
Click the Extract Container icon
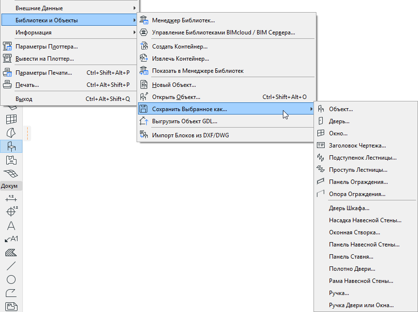tap(144, 58)
